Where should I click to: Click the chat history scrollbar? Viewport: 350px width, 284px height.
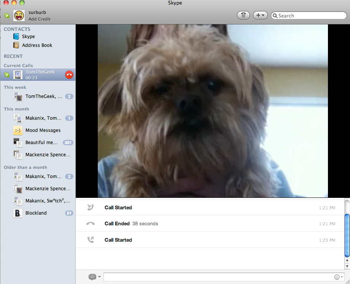coord(347,235)
